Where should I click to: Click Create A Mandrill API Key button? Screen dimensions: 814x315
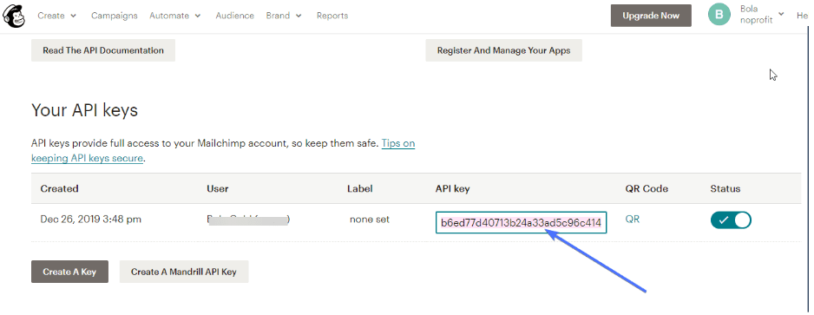(184, 272)
